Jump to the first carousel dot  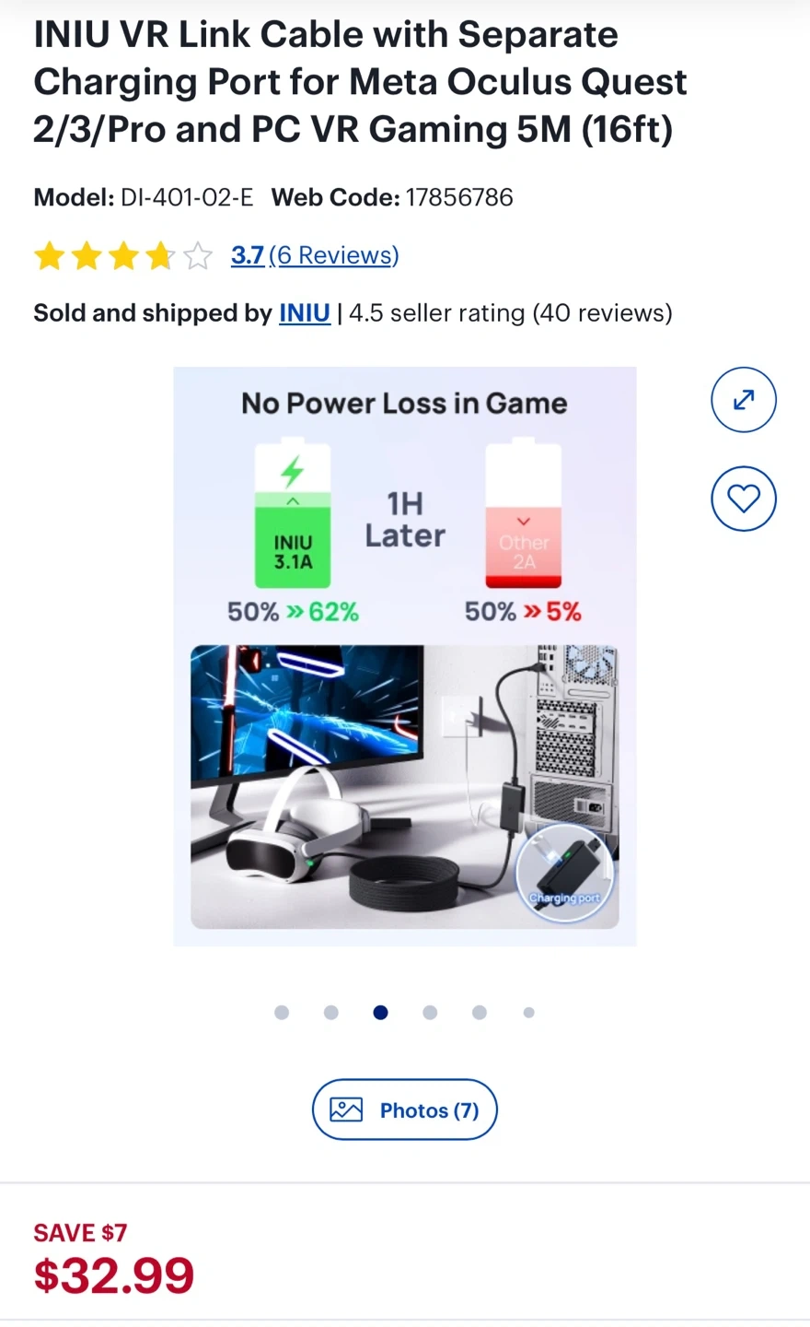[282, 1012]
